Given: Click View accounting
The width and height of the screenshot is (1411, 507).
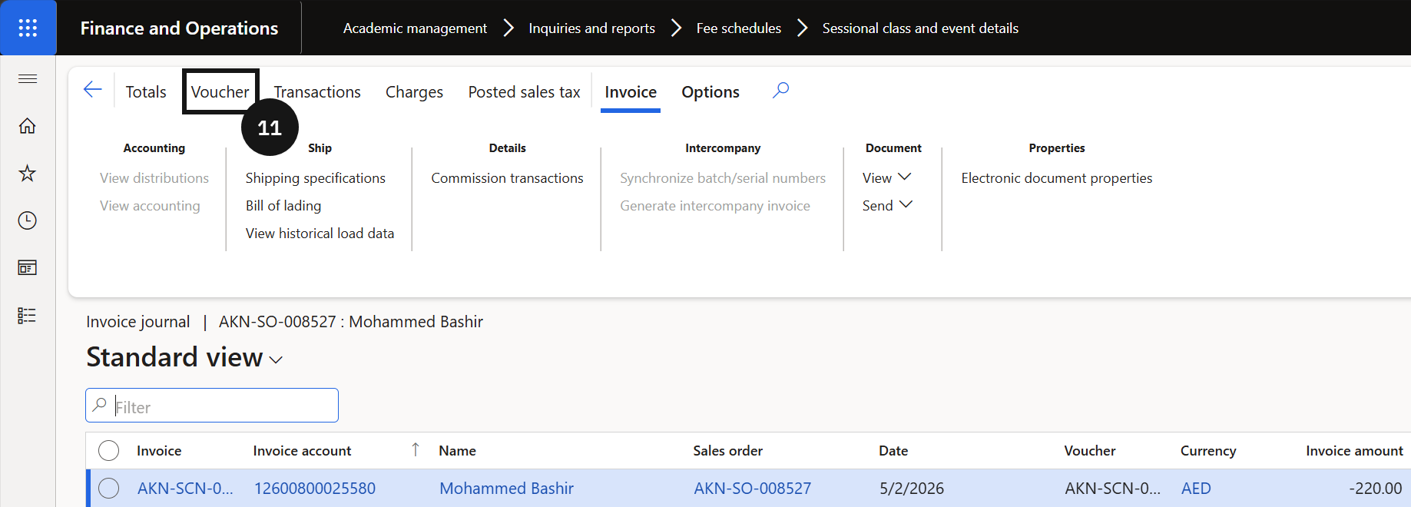Looking at the screenshot, I should 150,206.
